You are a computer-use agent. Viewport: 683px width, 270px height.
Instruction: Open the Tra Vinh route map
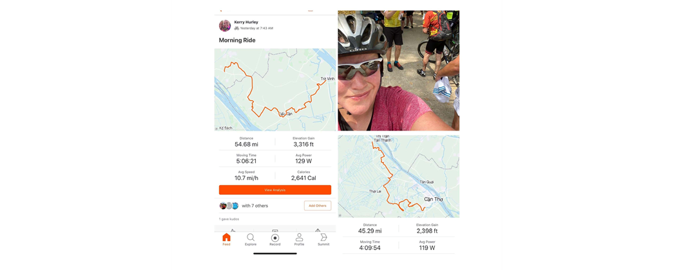point(275,89)
